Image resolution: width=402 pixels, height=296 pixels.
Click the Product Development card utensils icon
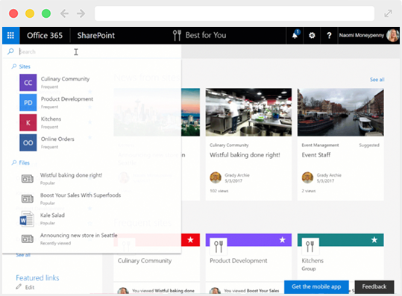click(219, 246)
